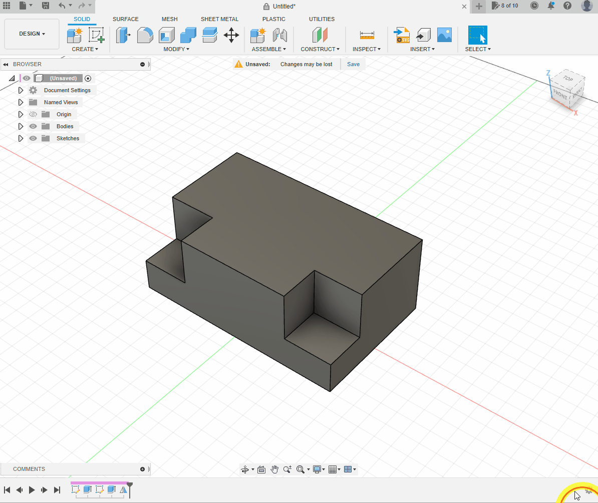Click the Measure tool icon
The width and height of the screenshot is (598, 503).
point(367,35)
